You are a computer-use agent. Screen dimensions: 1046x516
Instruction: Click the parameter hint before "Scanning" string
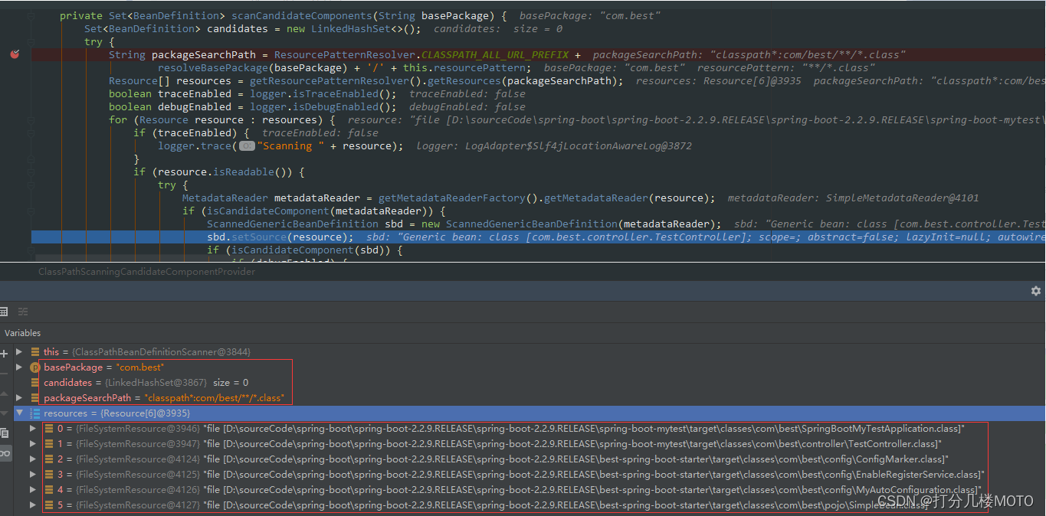pos(247,145)
